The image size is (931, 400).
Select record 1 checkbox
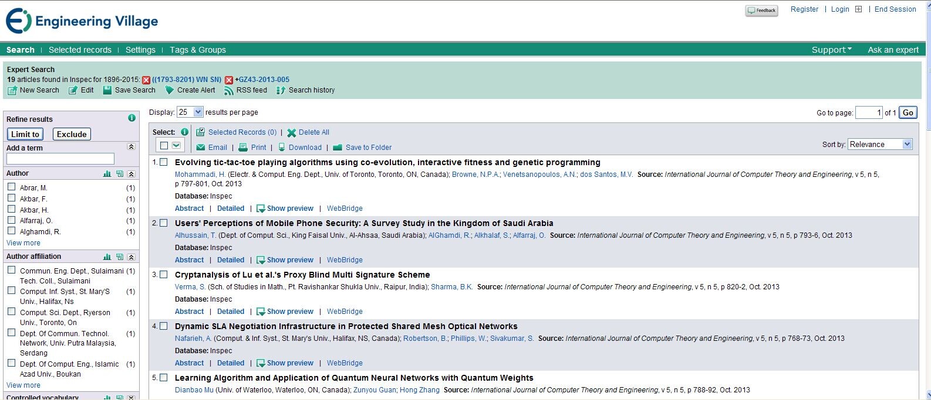point(164,162)
